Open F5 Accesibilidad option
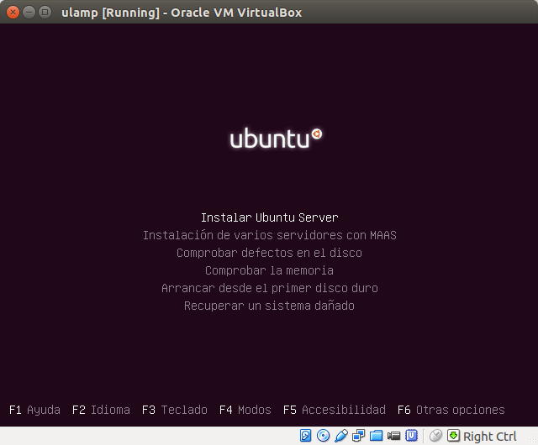 (x=335, y=410)
